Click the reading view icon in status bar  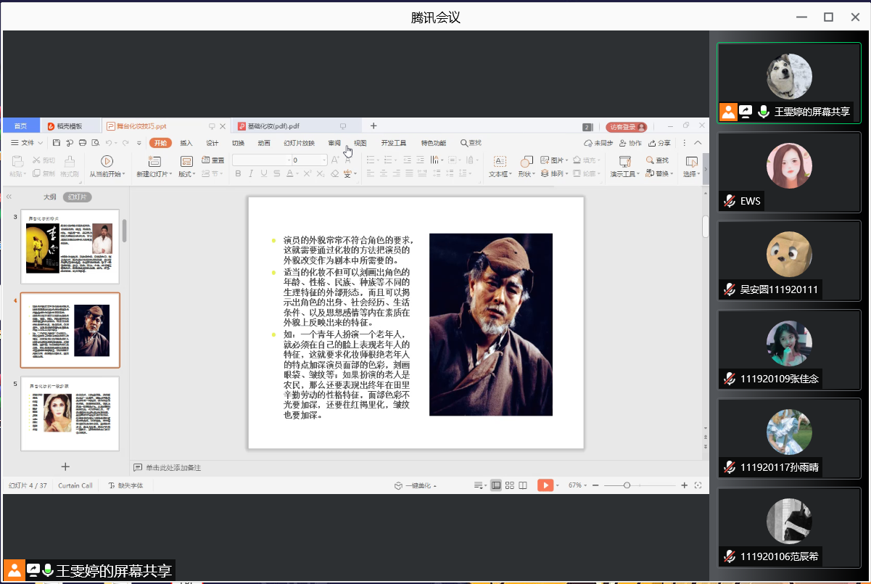tap(523, 485)
